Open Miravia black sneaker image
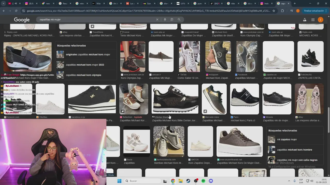This screenshot has width=330, height=185. point(277,99)
